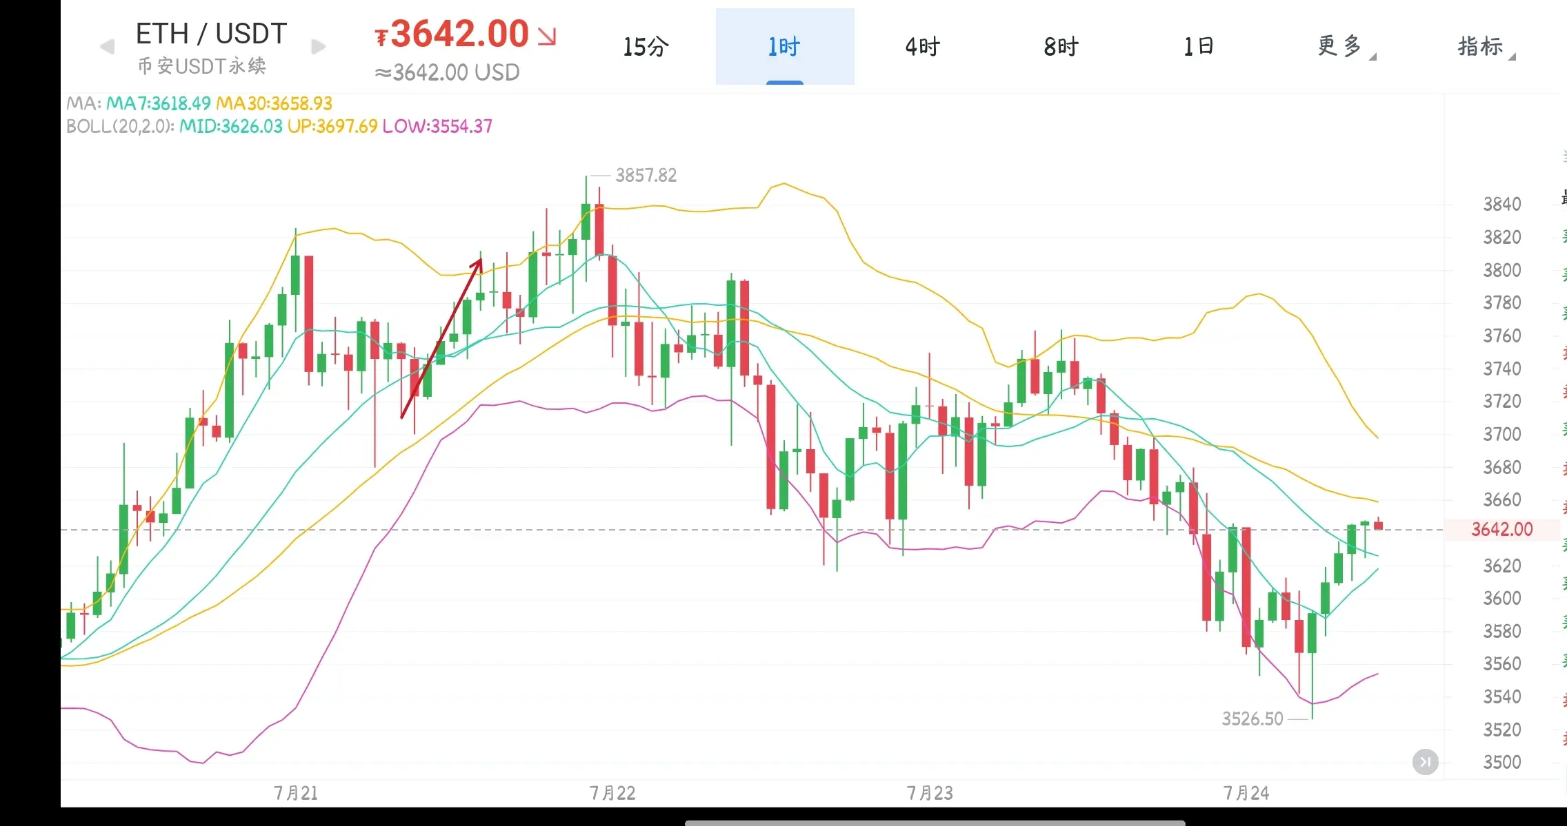Tap the 3840 price axis label
The height and width of the screenshot is (826, 1567).
1502,204
